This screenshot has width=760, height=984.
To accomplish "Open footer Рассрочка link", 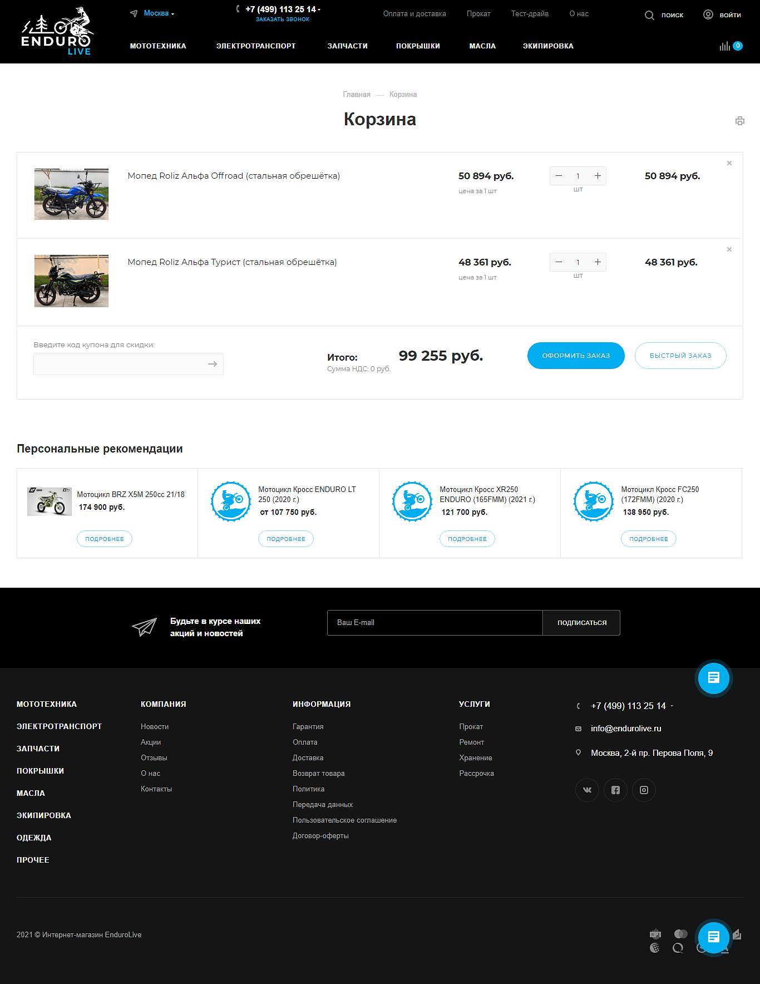I will tap(477, 774).
